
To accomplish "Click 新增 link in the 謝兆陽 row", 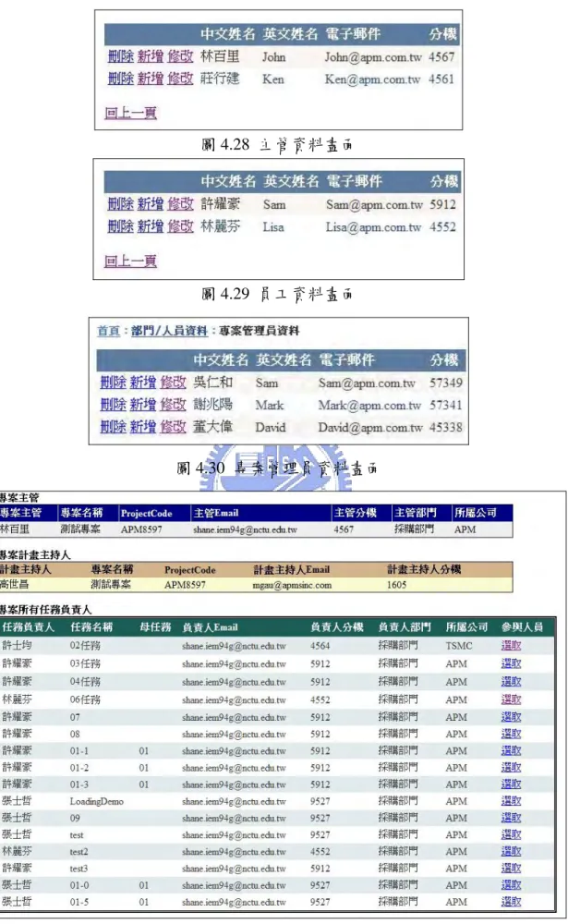I will tap(143, 405).
